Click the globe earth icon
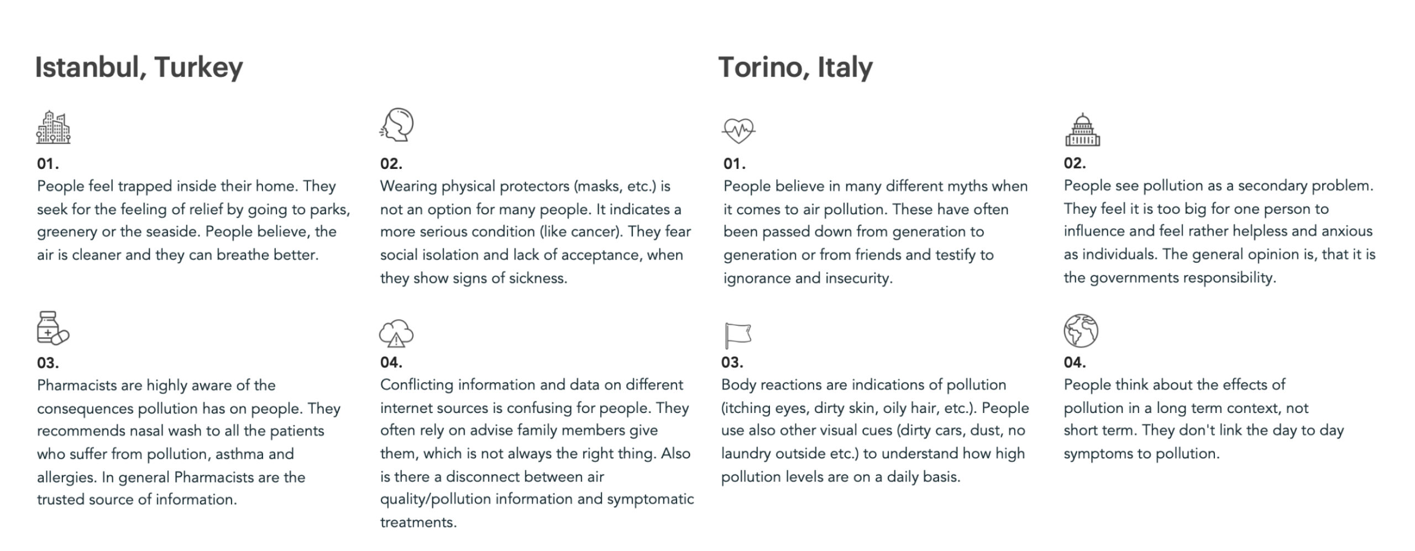Viewport: 1415px width, 551px height. (1081, 331)
